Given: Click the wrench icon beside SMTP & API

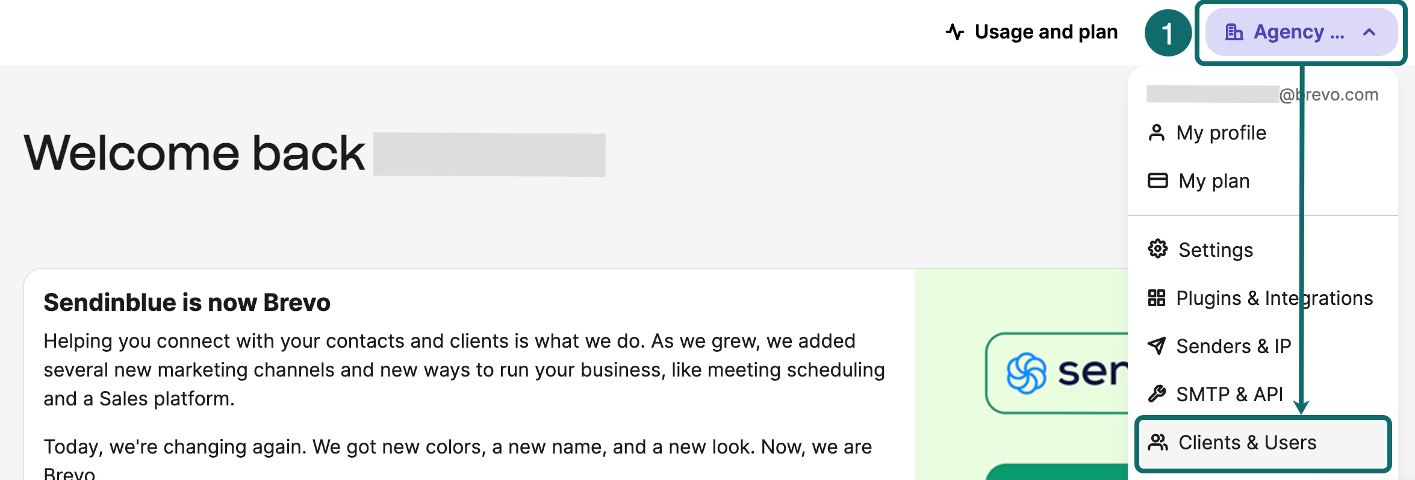Looking at the screenshot, I should point(1157,394).
